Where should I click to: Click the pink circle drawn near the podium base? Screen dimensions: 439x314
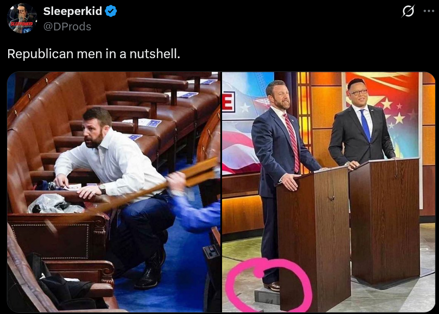(x=268, y=285)
